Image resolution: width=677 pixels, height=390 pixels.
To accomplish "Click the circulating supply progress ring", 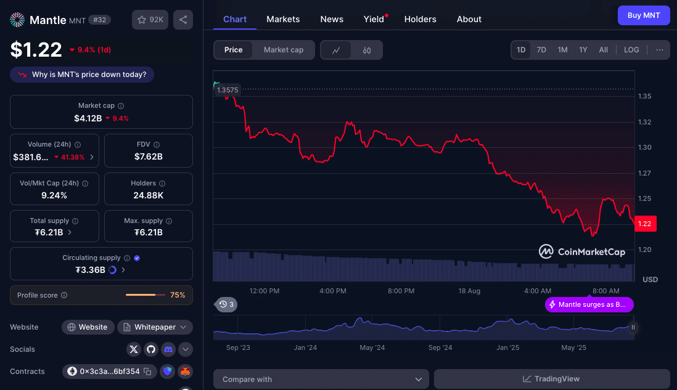I will 112,270.
